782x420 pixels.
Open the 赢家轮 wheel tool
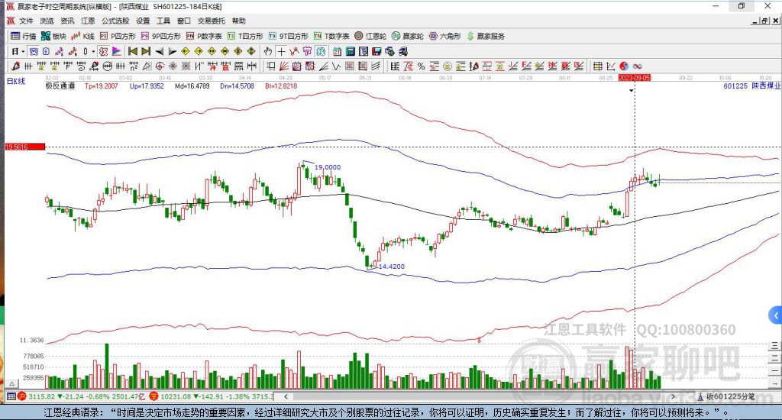point(408,36)
